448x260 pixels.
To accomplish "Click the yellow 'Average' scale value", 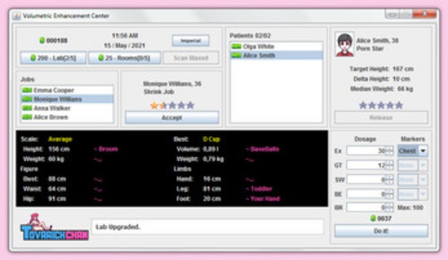I will point(60,139).
